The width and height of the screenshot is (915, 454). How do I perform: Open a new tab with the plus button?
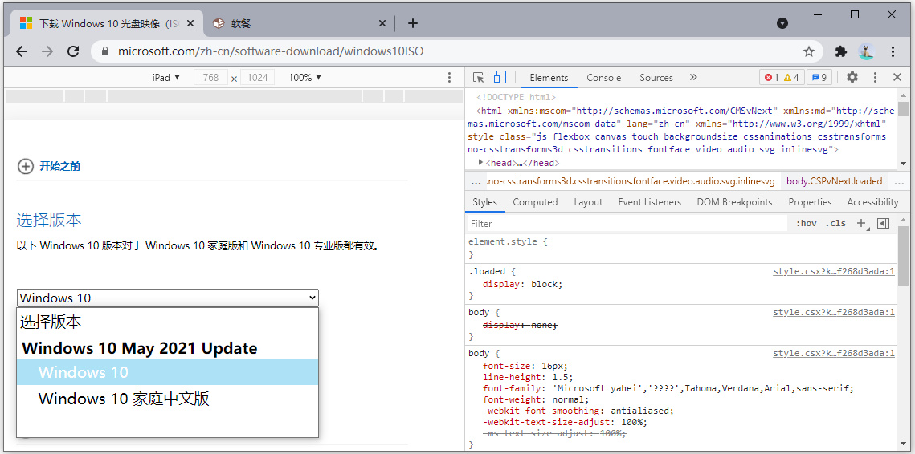[413, 23]
